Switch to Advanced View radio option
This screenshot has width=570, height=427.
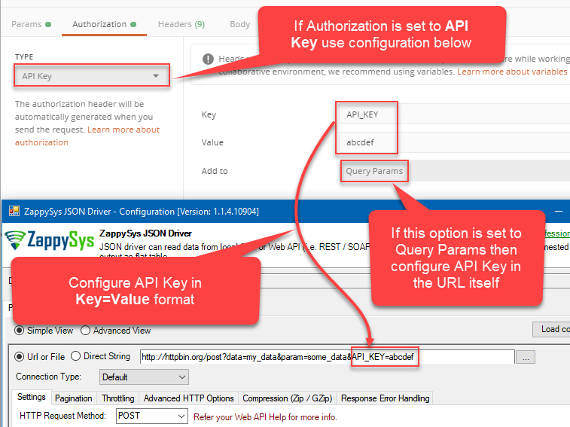85,330
